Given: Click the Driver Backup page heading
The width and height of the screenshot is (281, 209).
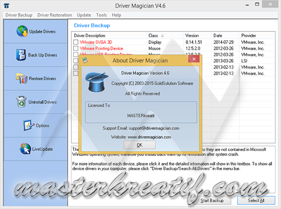Looking at the screenshot, I should click(x=92, y=25).
